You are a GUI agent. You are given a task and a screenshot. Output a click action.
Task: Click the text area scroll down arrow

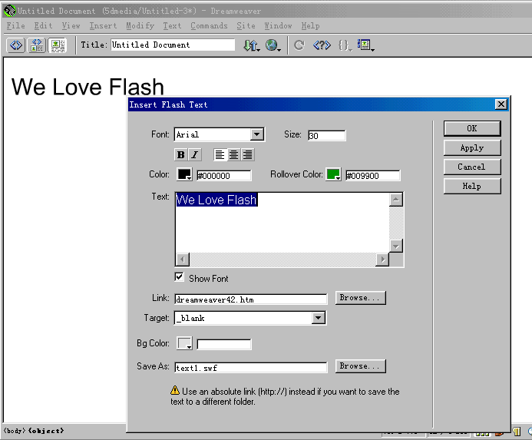[396, 246]
